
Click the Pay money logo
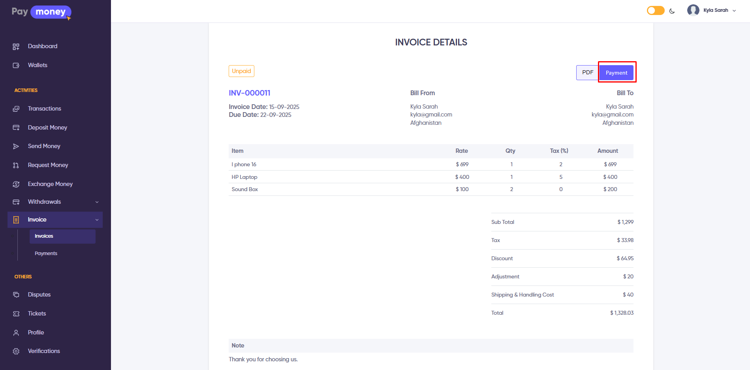coord(41,12)
